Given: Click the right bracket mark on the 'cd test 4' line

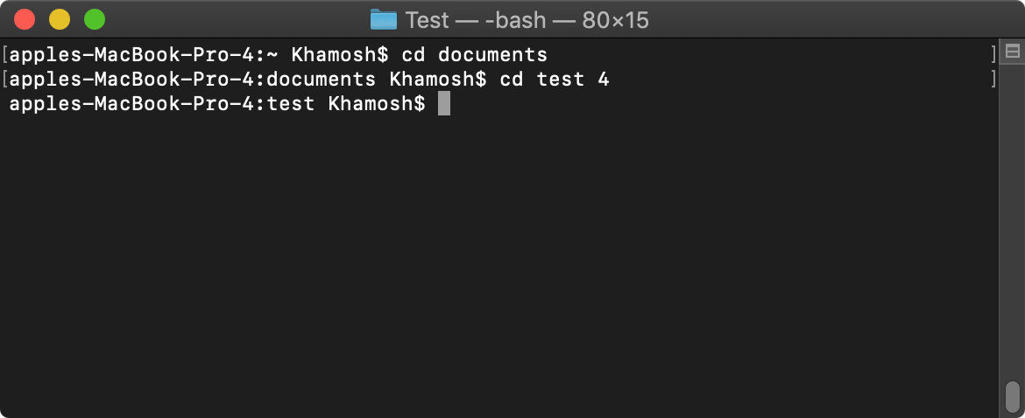Looking at the screenshot, I should tap(993, 80).
